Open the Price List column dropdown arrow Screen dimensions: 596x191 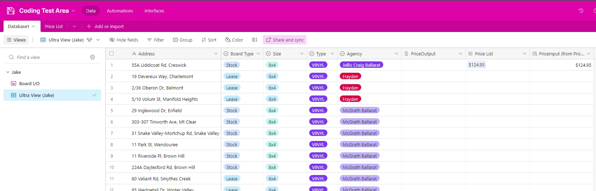coord(524,54)
